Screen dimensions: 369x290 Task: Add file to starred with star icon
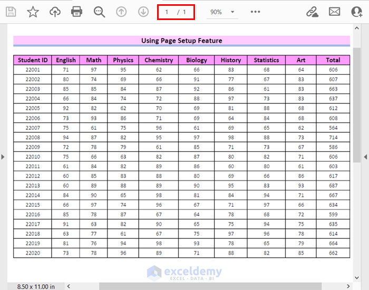click(33, 12)
